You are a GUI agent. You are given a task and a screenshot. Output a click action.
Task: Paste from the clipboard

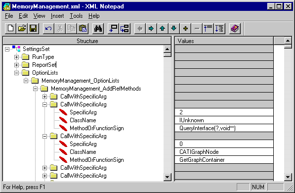click(83, 29)
